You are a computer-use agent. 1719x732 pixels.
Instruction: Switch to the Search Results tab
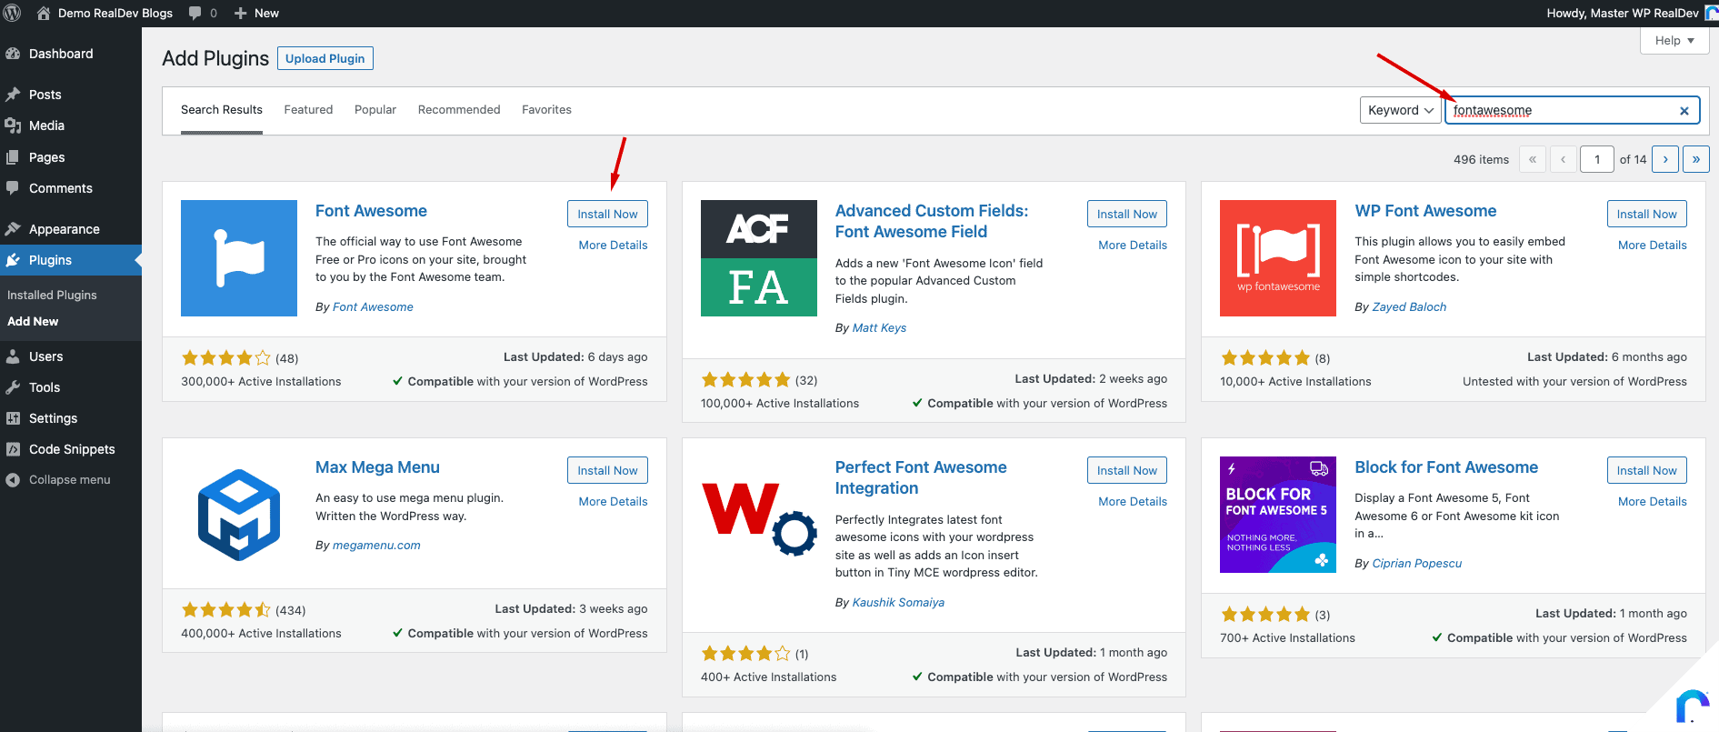pos(222,110)
